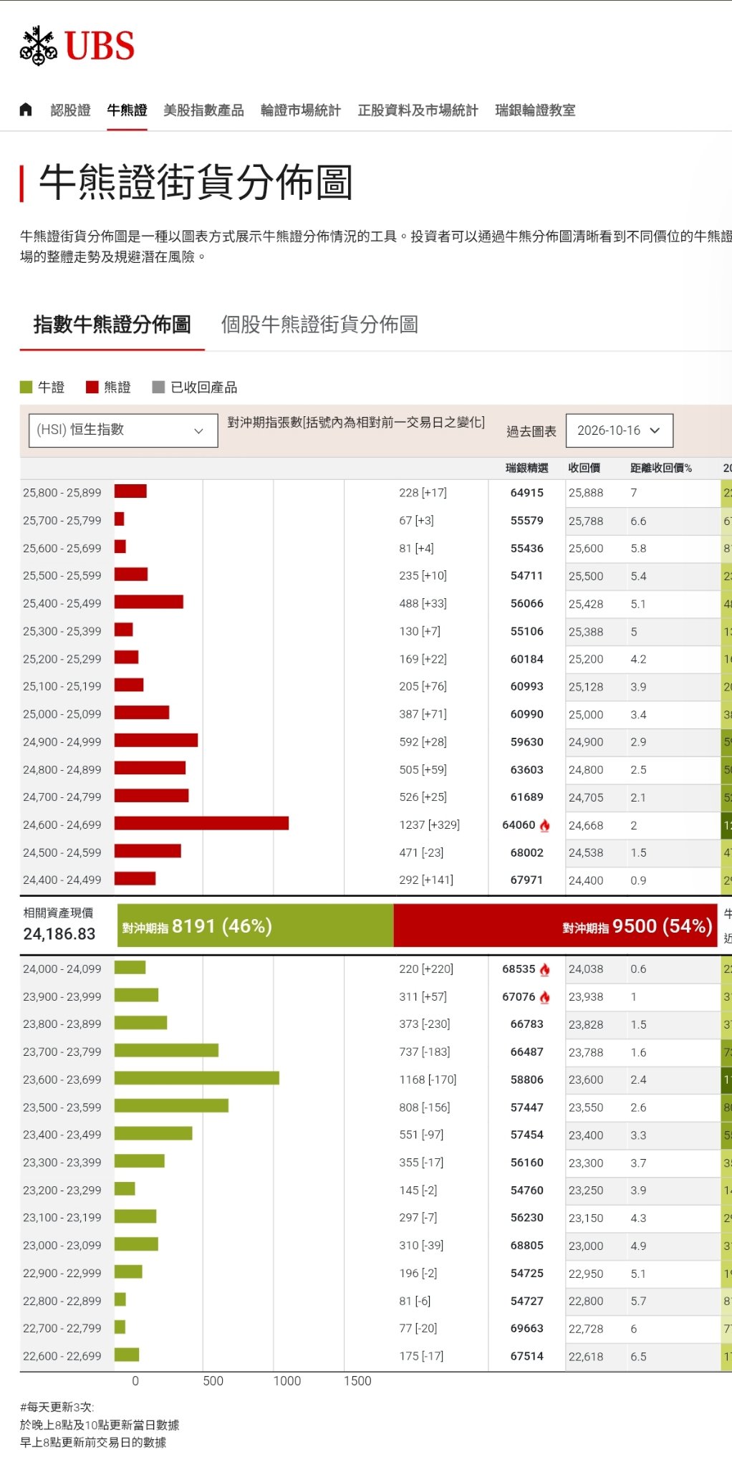The width and height of the screenshot is (732, 1467).
Task: Click grey 已收回產品 legend square
Action: (159, 388)
